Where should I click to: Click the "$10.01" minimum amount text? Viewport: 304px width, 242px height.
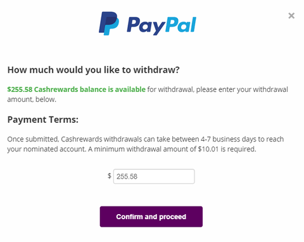click(x=208, y=150)
